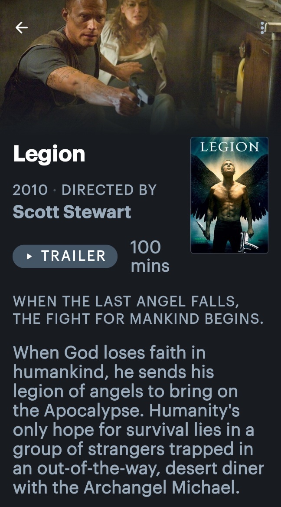Image resolution: width=281 pixels, height=507 pixels.
Task: Tap the Legion film title heading
Action: (49, 154)
